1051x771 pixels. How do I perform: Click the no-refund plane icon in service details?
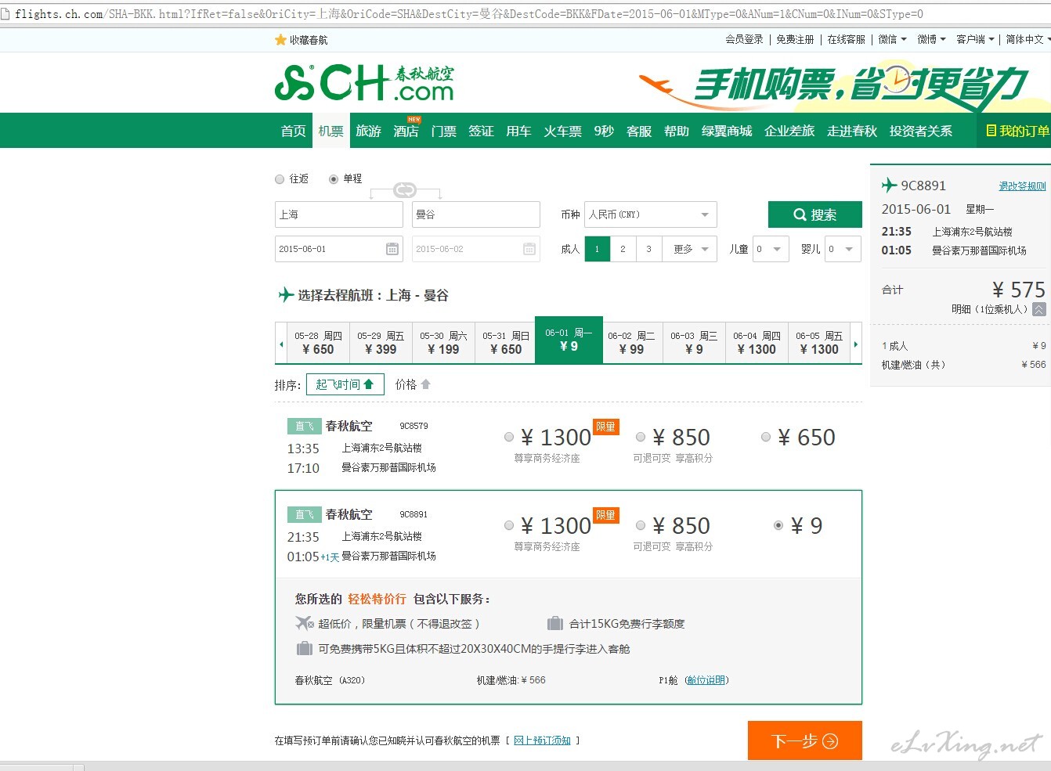tap(304, 623)
